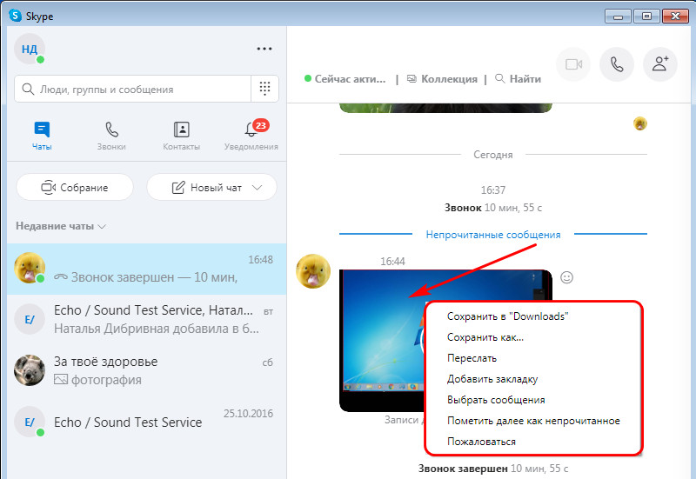The image size is (696, 479).
Task: Click the search magnifier icon
Action: point(28,90)
